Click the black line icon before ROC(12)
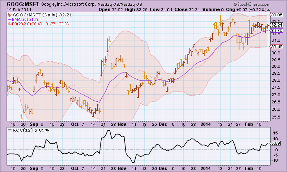This screenshot has width=287, height=172. [10, 130]
